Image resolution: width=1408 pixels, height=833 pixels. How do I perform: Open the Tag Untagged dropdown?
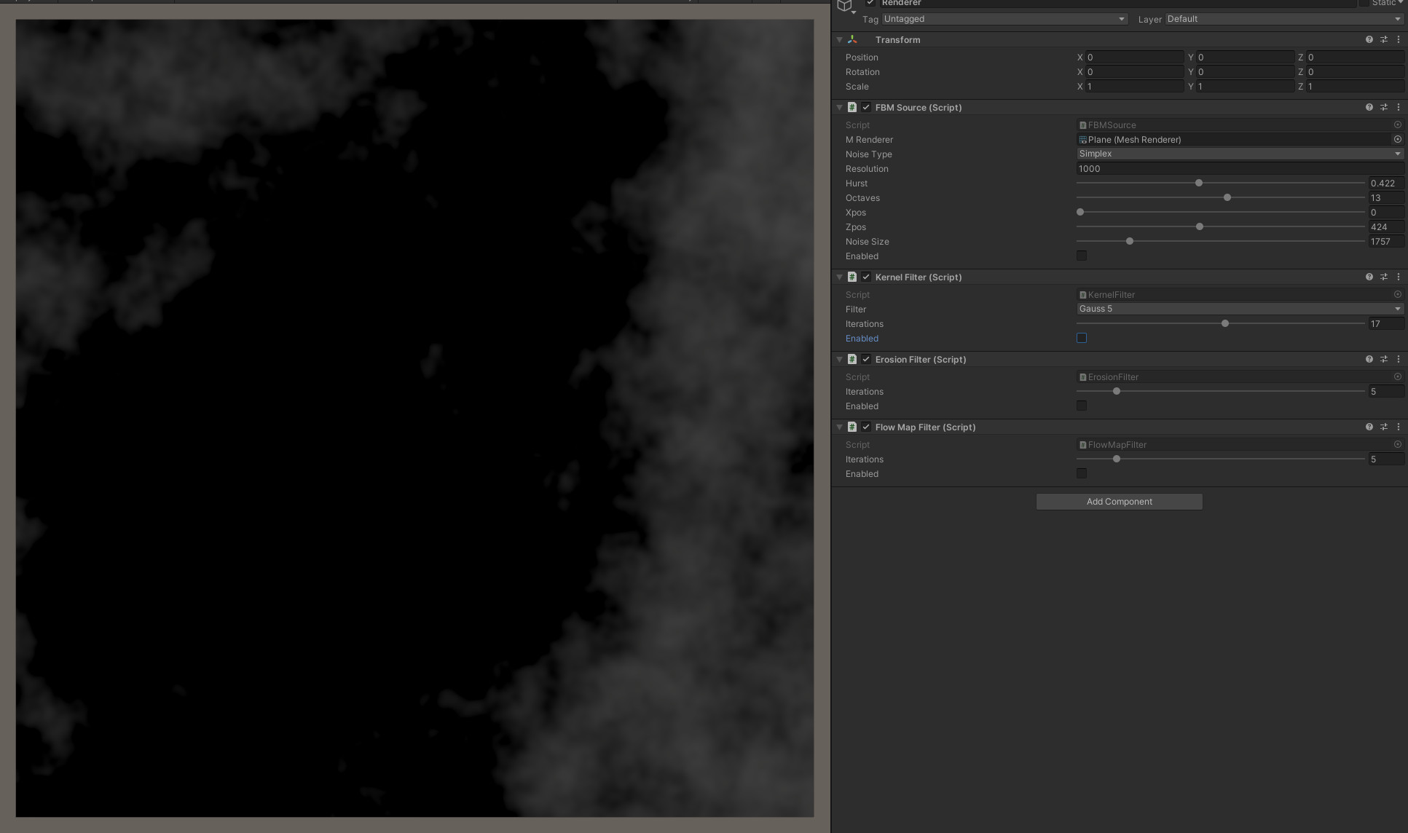tap(1004, 19)
